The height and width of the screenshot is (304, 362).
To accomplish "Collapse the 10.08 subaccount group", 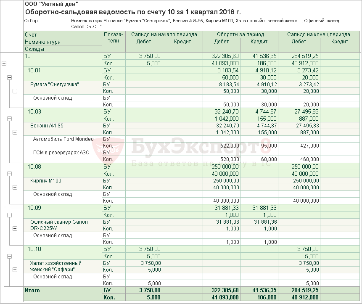I will tap(10, 173).
